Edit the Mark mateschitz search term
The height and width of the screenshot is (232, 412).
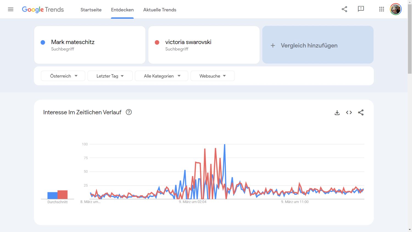[x=73, y=42]
